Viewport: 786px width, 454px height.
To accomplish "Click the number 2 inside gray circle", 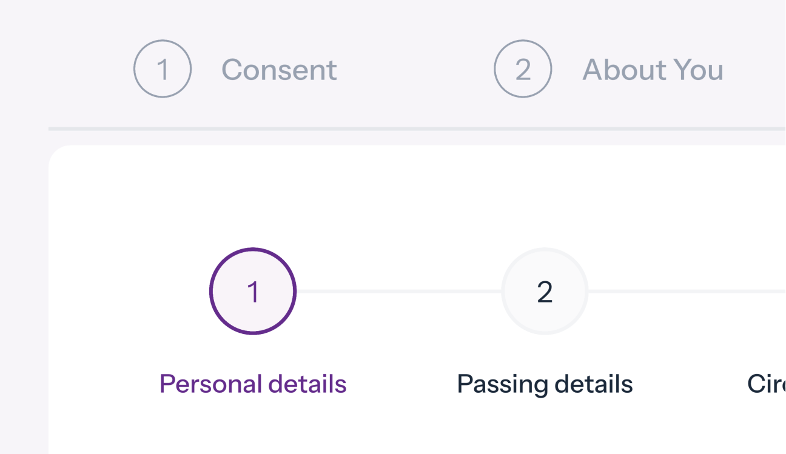I will tap(545, 292).
